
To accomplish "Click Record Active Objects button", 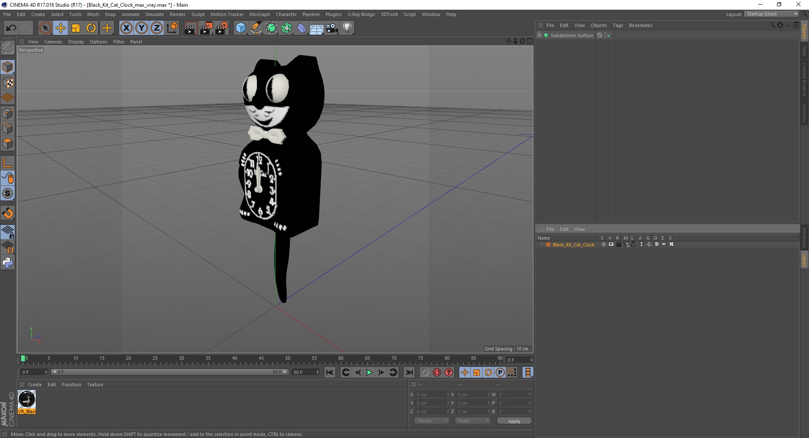I will coord(425,372).
